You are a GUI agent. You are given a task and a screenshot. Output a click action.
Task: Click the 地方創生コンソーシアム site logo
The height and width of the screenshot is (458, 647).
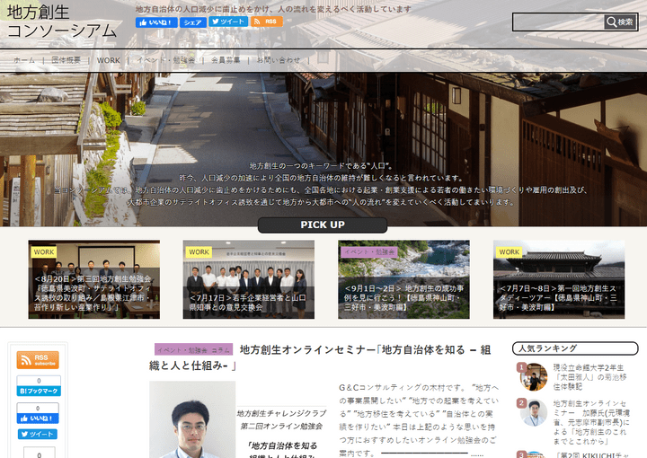62,22
